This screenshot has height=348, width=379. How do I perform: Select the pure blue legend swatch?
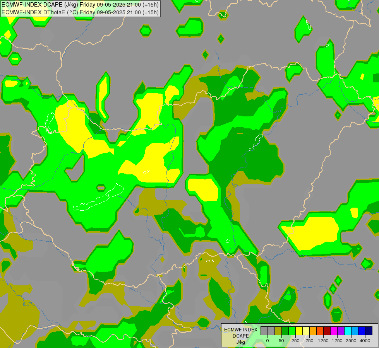(362, 331)
